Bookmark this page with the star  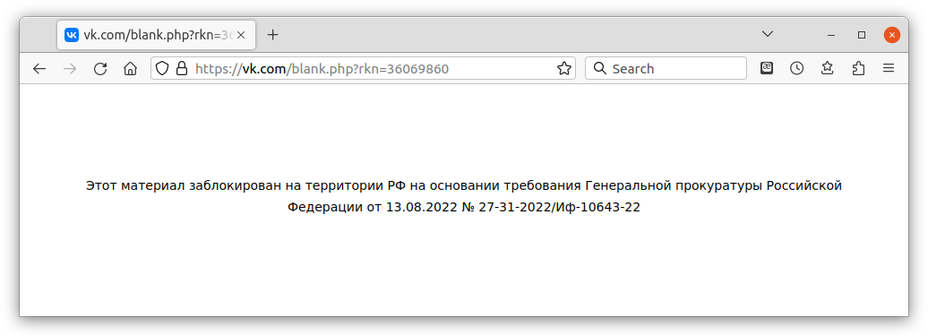(x=564, y=69)
